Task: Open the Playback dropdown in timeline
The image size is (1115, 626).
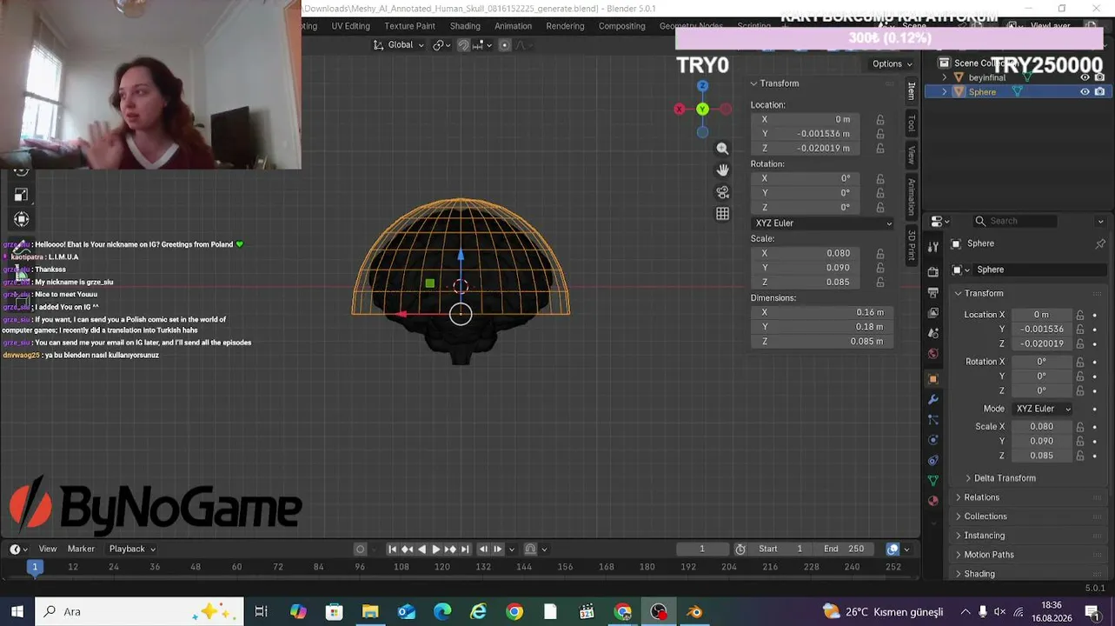Action: click(132, 549)
